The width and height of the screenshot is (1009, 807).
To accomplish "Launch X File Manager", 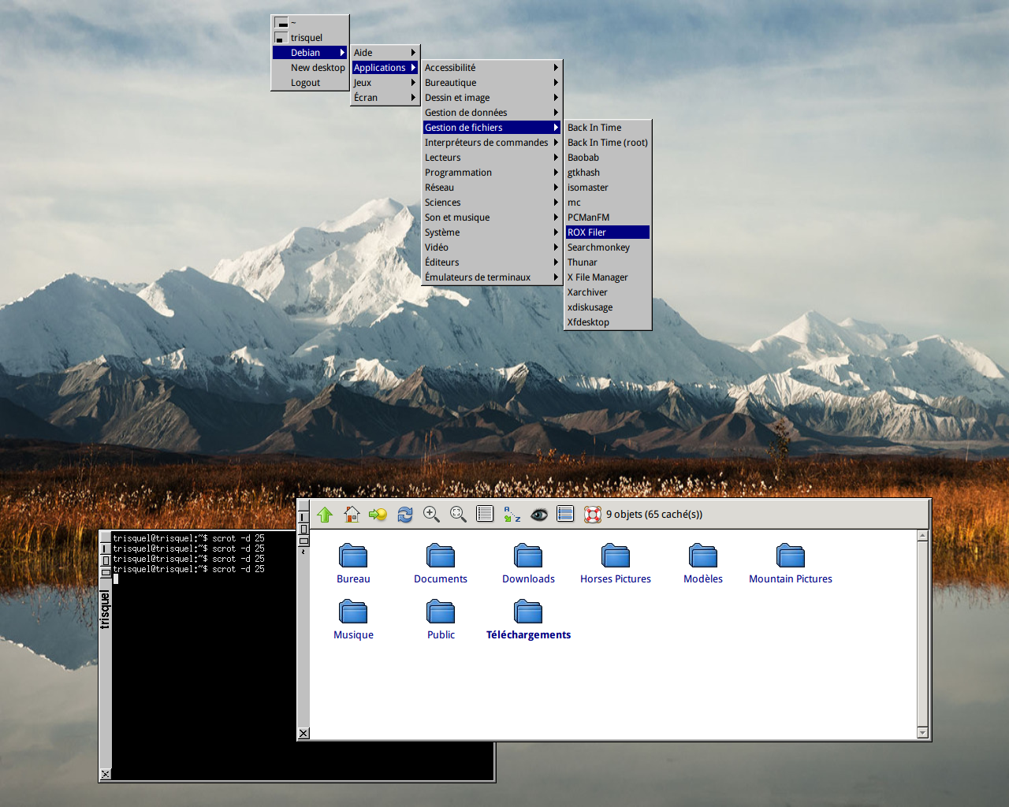I will [608, 277].
